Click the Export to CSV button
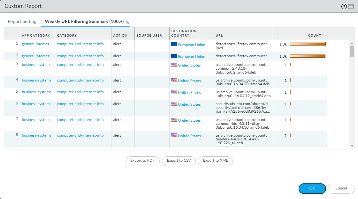The width and height of the screenshot is (358, 199). (x=179, y=161)
